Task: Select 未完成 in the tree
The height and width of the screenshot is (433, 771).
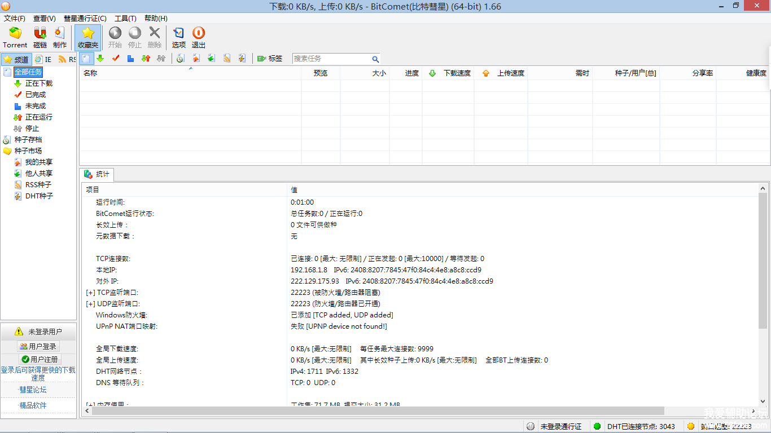Action: click(36, 106)
